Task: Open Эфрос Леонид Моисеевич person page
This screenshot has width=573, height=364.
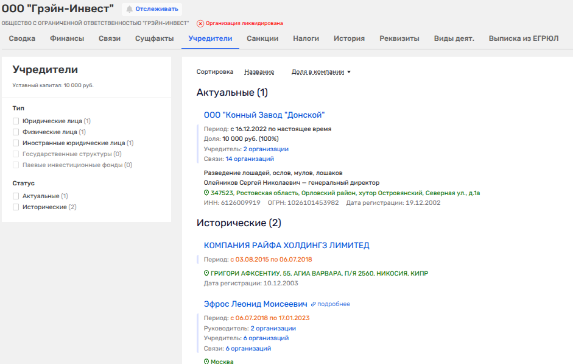Action: point(255,304)
